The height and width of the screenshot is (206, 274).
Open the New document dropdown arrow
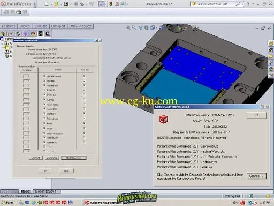(x=51, y=4)
